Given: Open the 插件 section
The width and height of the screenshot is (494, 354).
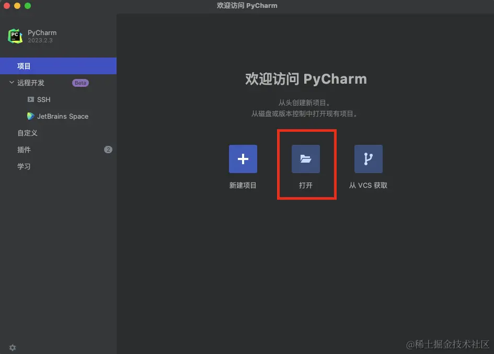Looking at the screenshot, I should tap(58, 150).
